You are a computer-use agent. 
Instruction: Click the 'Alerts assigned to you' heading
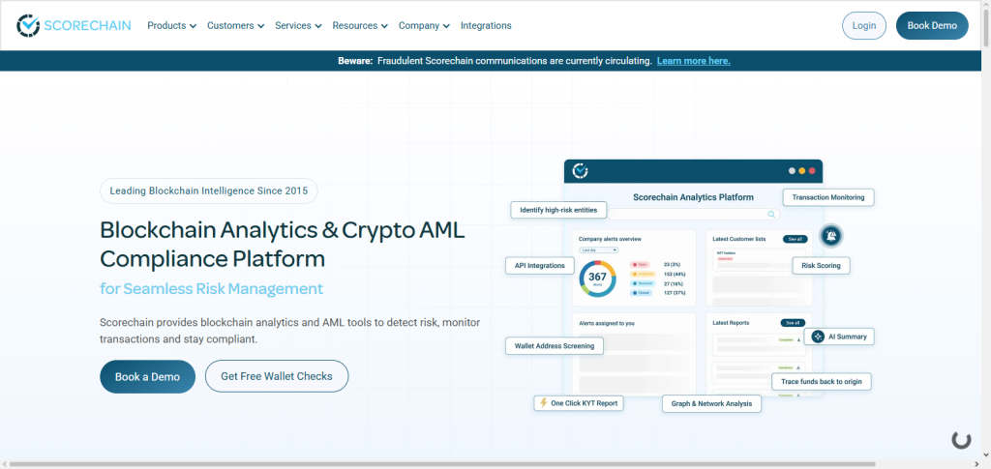tap(607, 323)
